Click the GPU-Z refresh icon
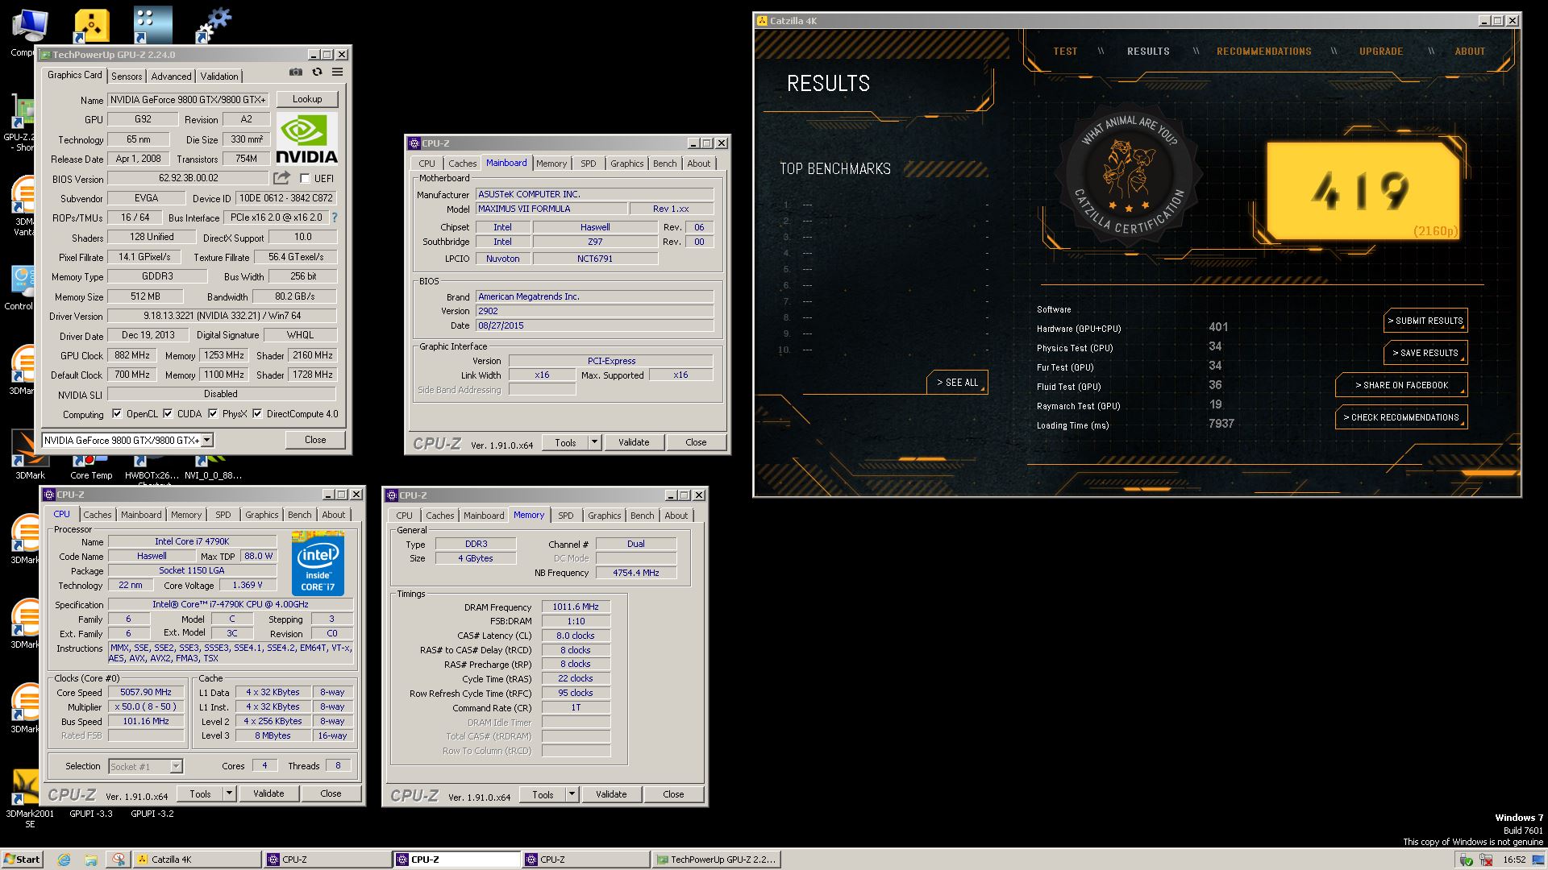Viewport: 1548px width, 870px height. (x=317, y=72)
